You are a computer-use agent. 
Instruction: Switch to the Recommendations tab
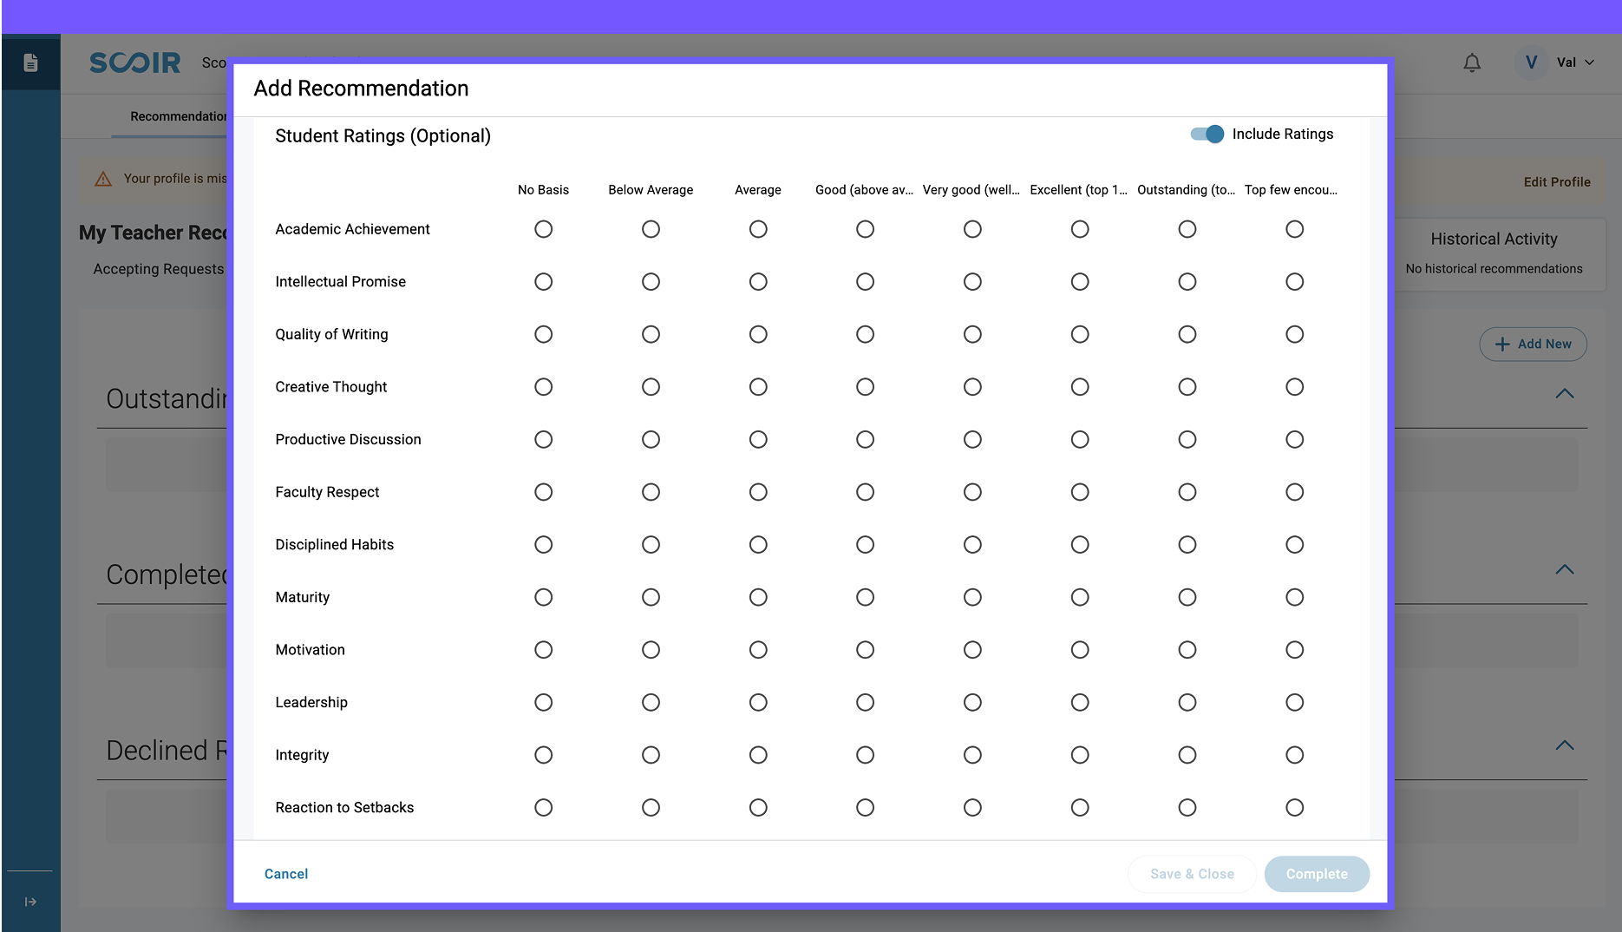click(178, 116)
